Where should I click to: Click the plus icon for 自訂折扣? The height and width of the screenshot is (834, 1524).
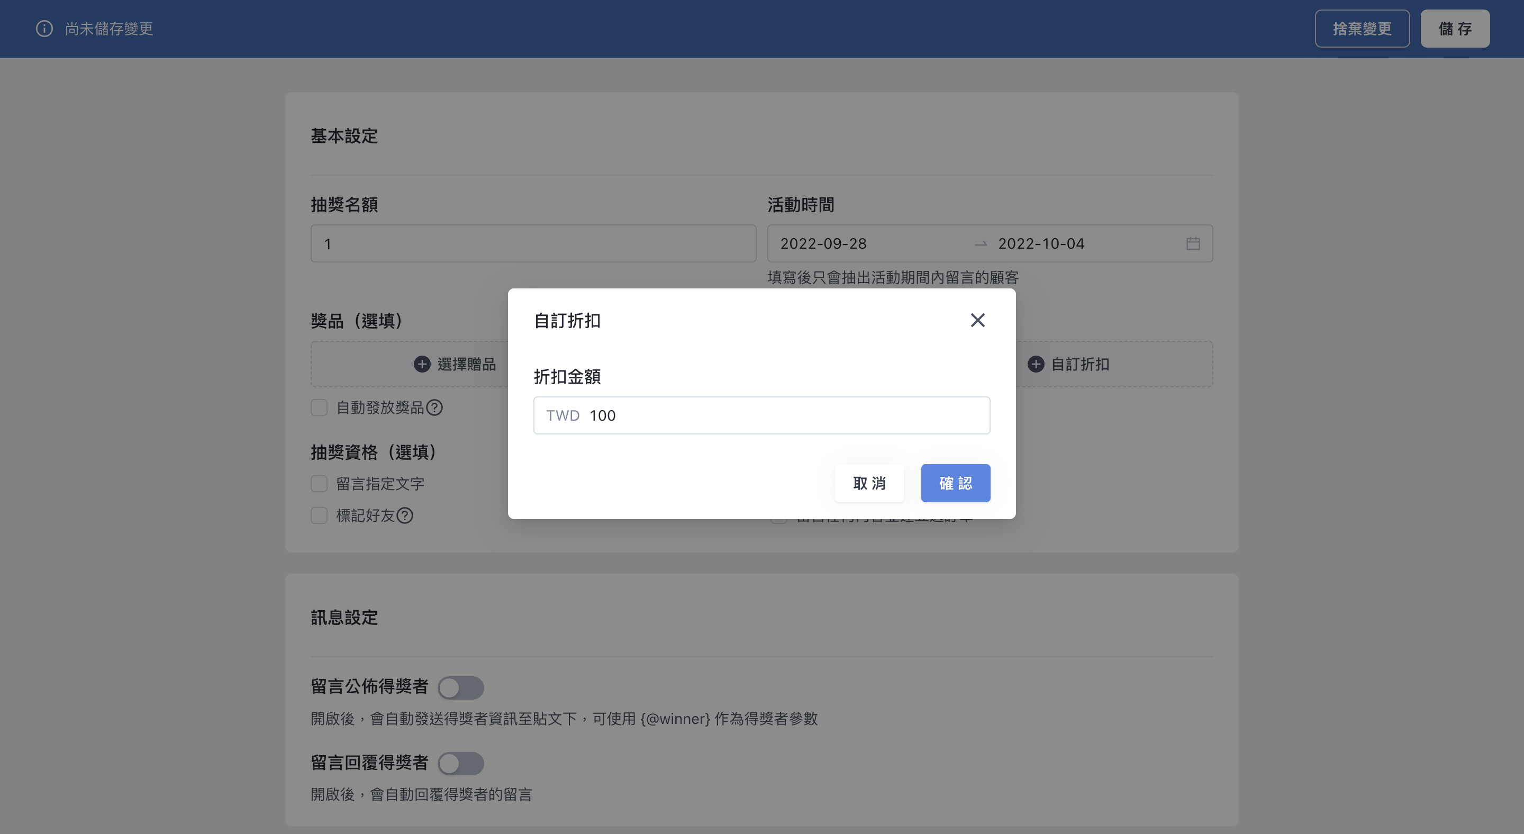(x=1036, y=364)
